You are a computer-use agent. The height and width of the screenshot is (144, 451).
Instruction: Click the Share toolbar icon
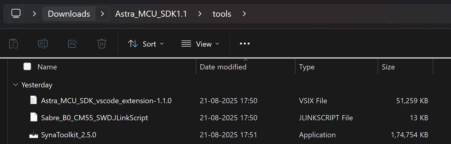tap(72, 44)
